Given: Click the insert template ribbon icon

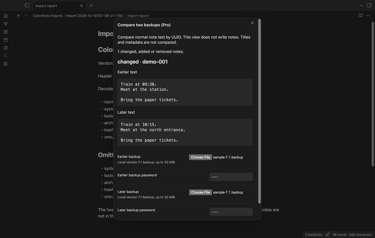Looking at the screenshot, I should 6,48.
